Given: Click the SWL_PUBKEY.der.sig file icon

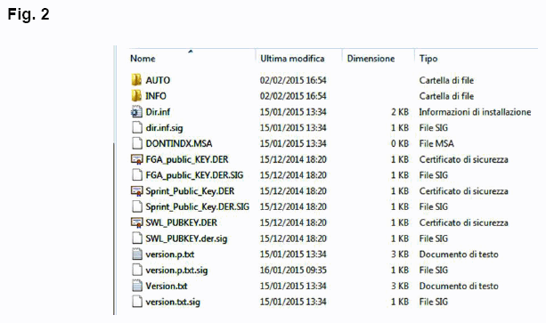Looking at the screenshot, I should (x=137, y=238).
